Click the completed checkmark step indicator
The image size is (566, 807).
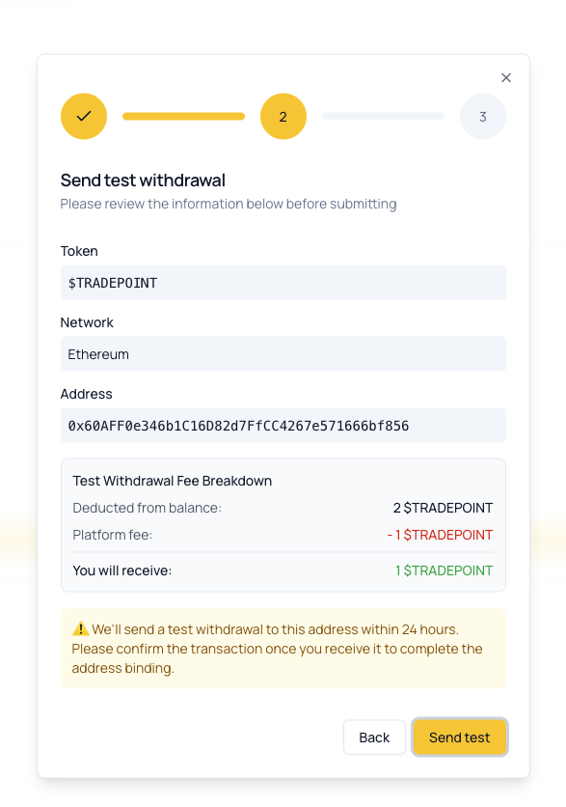[x=84, y=116]
